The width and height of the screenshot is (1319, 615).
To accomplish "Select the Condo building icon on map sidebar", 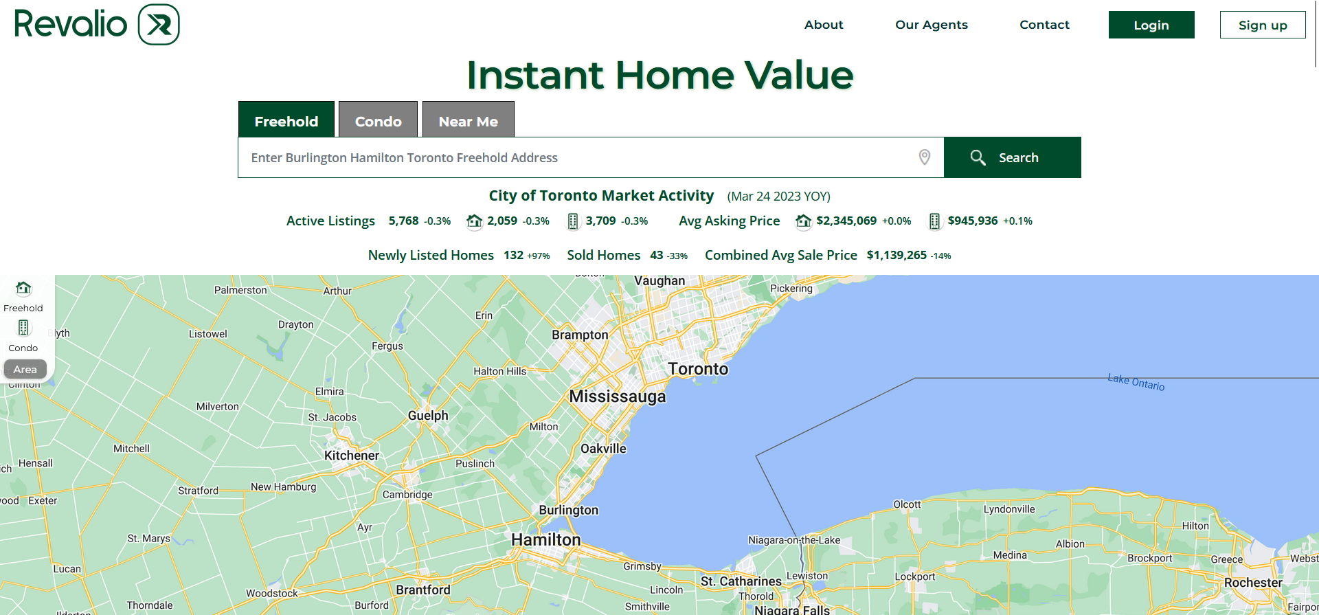I will pyautogui.click(x=23, y=328).
